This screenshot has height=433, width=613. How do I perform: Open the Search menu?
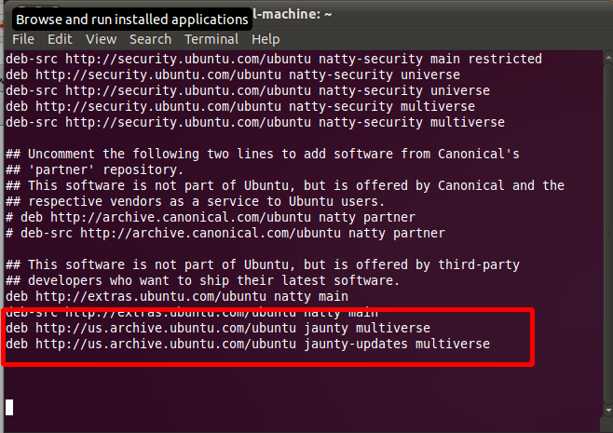[151, 39]
